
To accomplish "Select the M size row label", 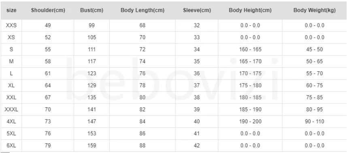I will tap(11, 62).
